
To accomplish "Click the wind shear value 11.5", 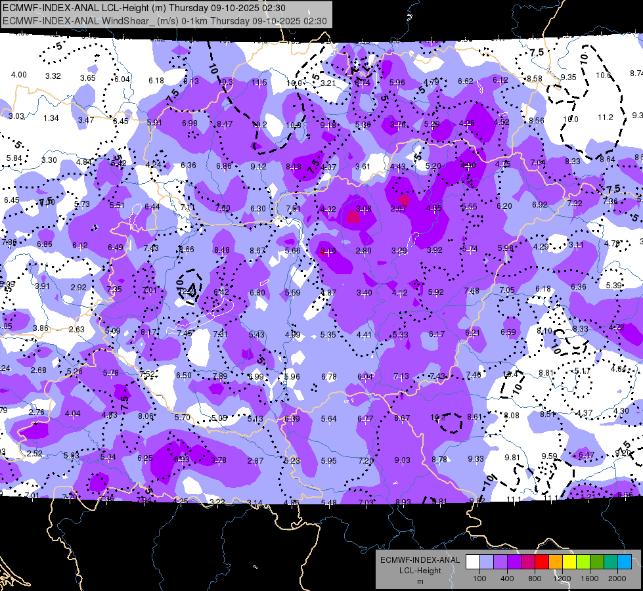I will [259, 83].
